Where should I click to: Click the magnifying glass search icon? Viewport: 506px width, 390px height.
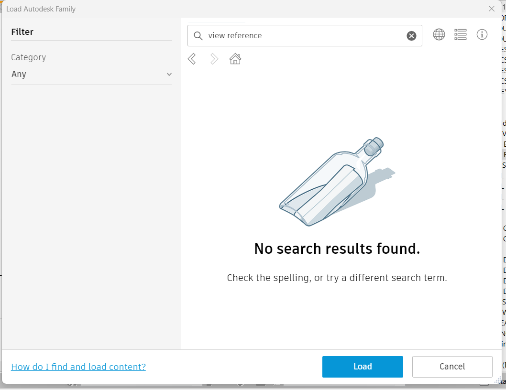[x=198, y=35]
